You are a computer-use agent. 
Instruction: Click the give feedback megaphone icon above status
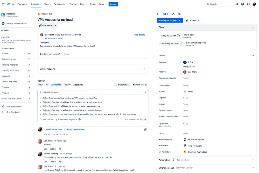coord(158,14)
